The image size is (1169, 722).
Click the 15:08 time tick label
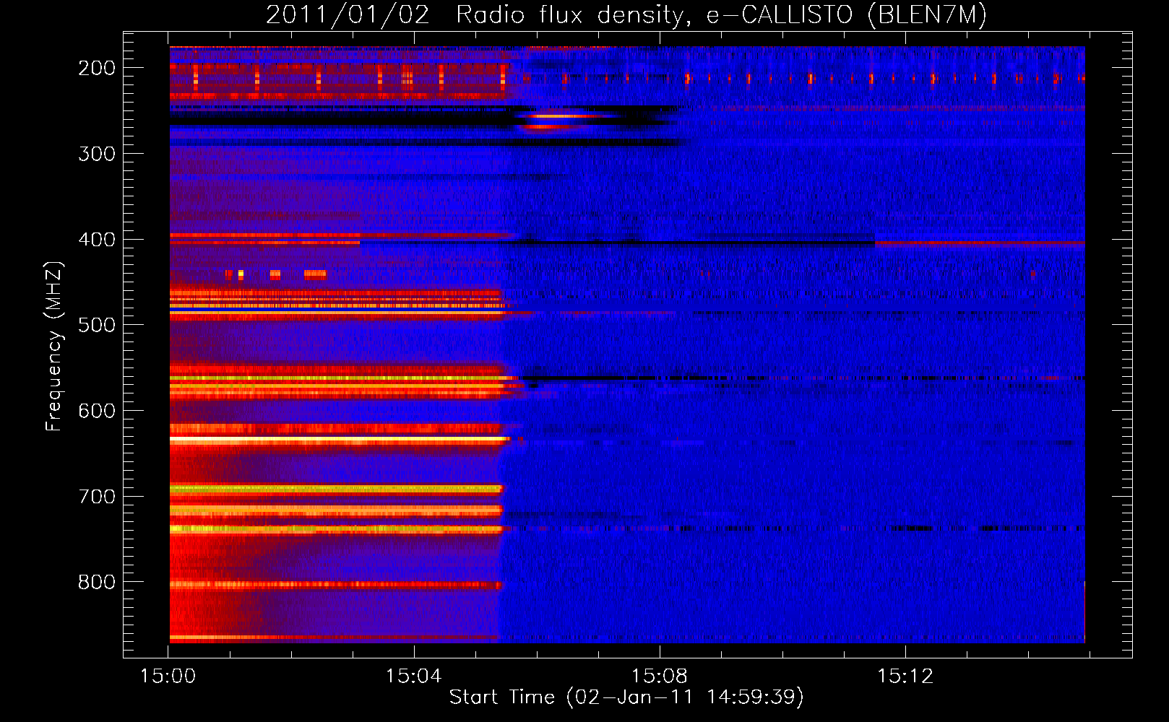click(x=660, y=677)
